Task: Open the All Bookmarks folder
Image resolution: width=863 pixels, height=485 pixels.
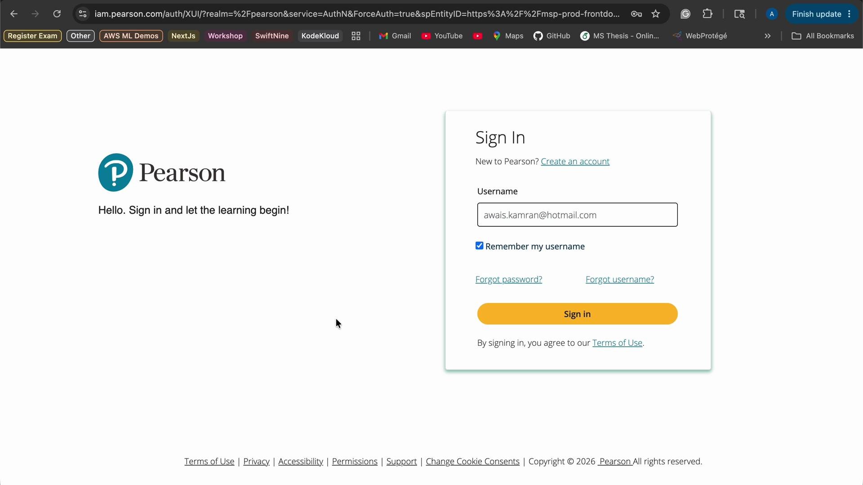Action: pyautogui.click(x=823, y=36)
